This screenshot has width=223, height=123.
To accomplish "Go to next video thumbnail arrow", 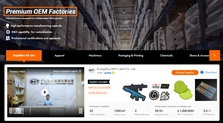I will [x=80, y=111].
